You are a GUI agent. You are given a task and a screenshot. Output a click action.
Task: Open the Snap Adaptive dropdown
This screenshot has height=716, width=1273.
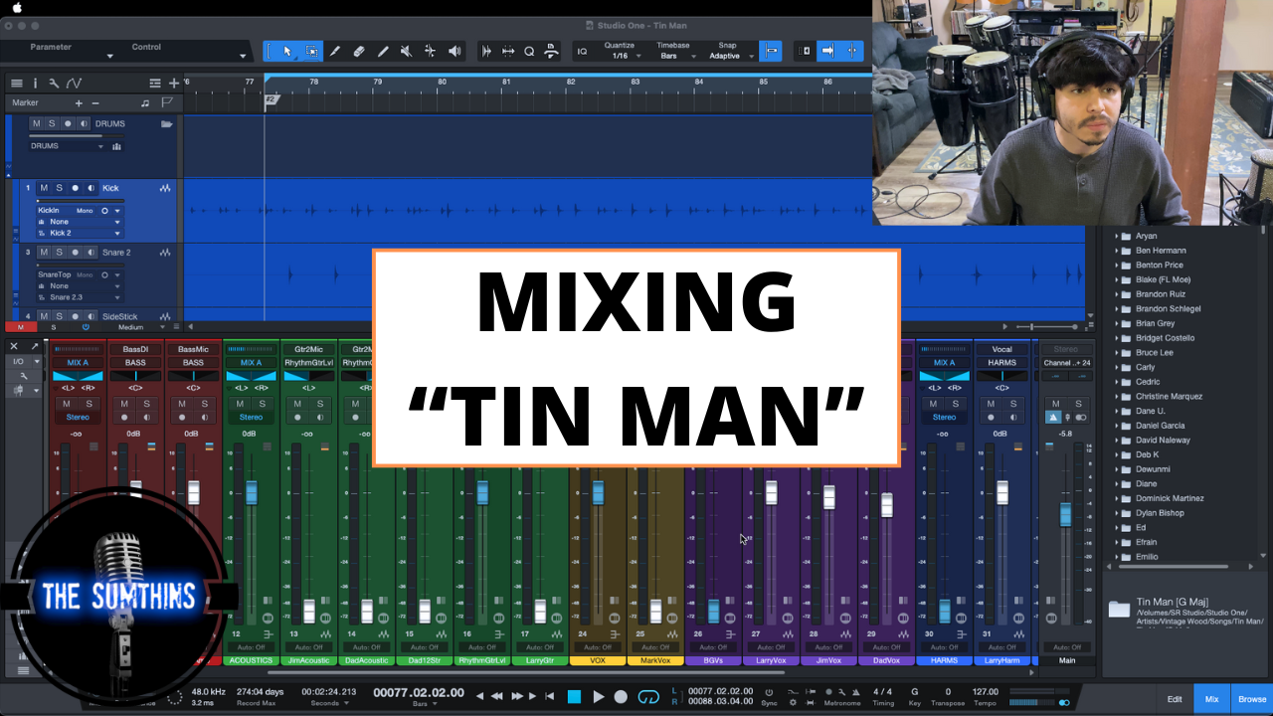pos(724,56)
